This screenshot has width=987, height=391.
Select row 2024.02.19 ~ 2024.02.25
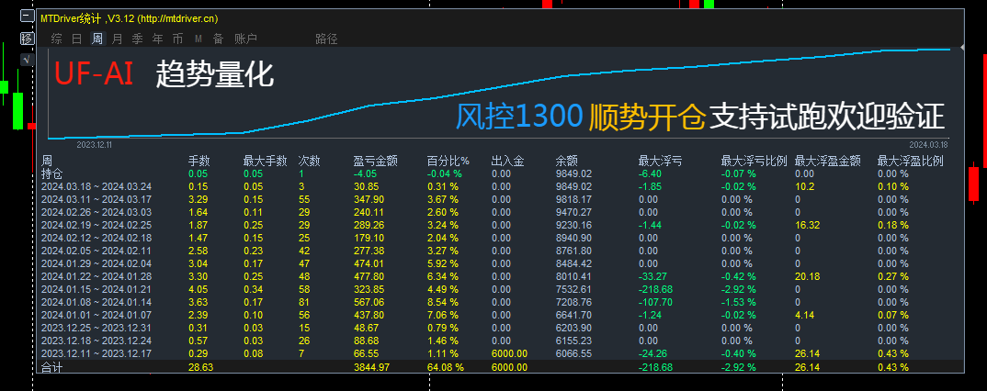(x=96, y=225)
